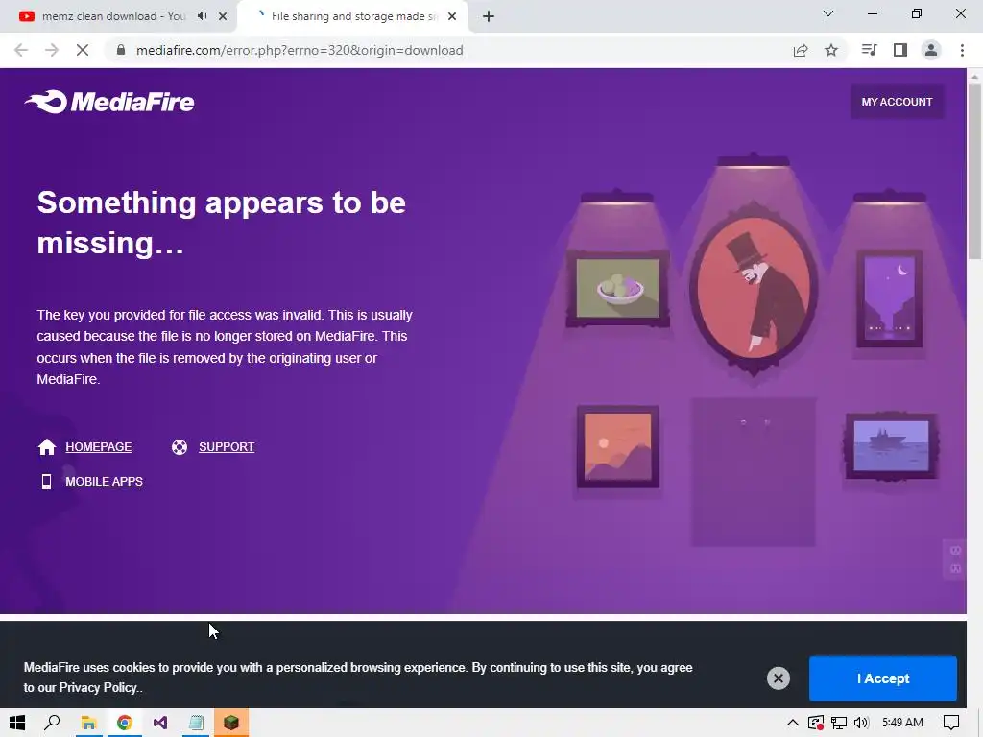This screenshot has height=737, width=983.
Task: Show hidden system tray icons
Action: pos(792,723)
